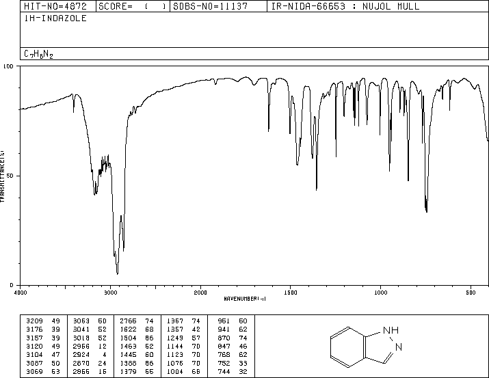Click the 2966 wavenumber in peak table
489x378 pixels.
(x=81, y=346)
